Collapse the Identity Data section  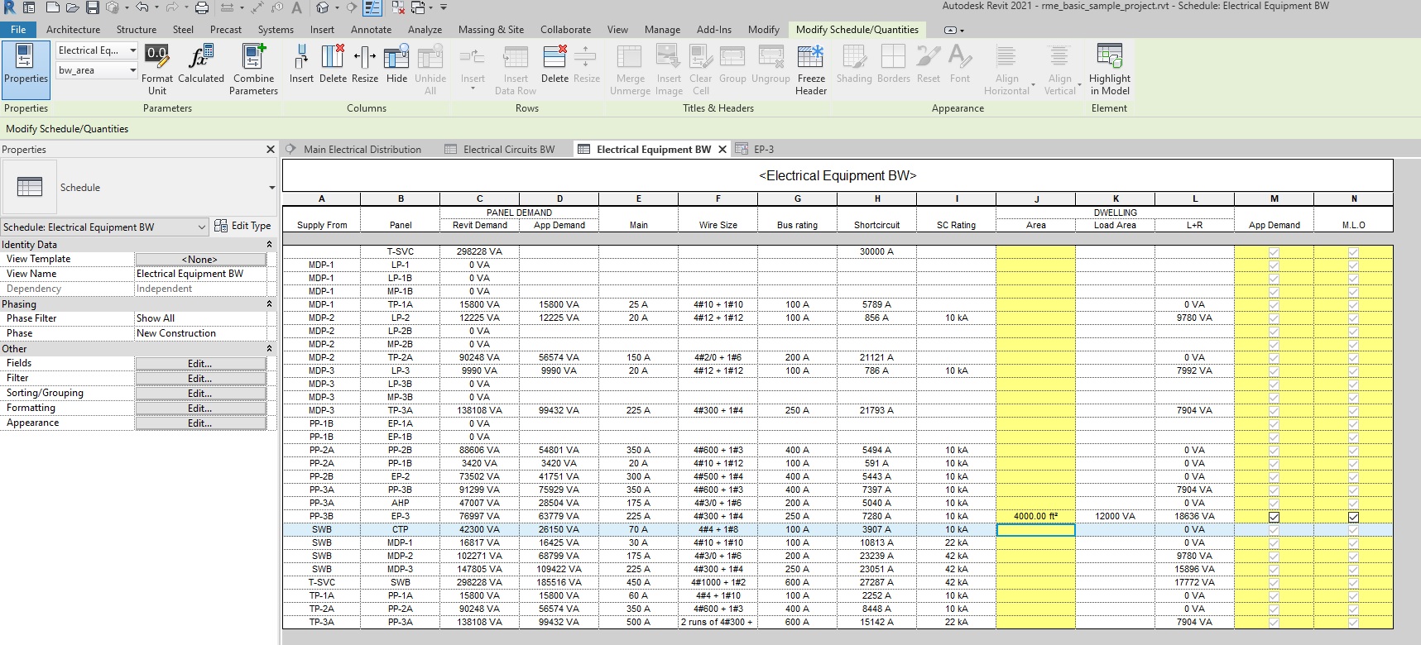pyautogui.click(x=269, y=245)
